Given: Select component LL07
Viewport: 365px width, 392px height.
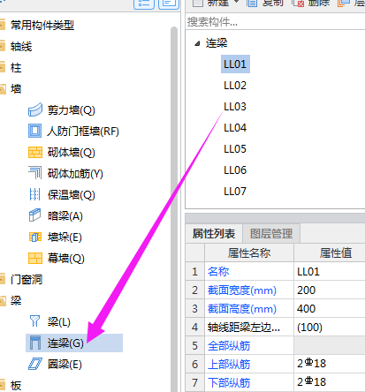Looking at the screenshot, I should click(235, 192).
